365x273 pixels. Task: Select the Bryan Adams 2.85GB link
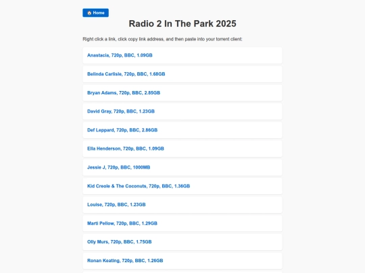tap(124, 93)
